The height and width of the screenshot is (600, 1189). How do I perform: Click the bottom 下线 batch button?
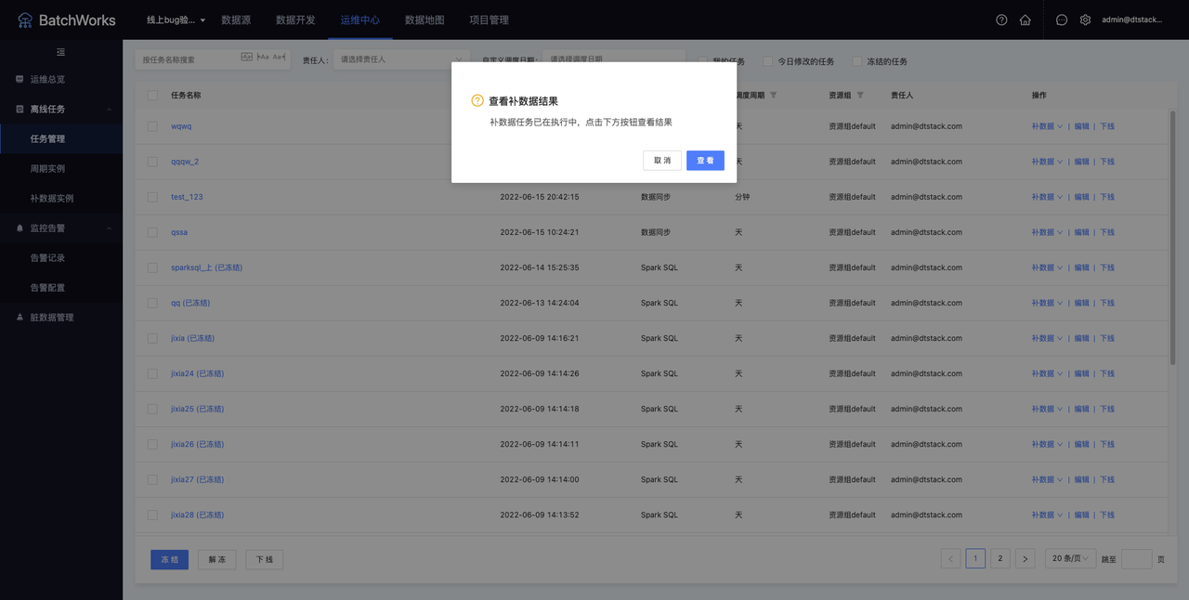tap(264, 560)
